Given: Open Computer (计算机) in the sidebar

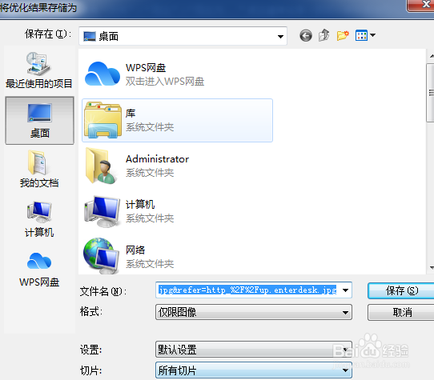Looking at the screenshot, I should pyautogui.click(x=39, y=219).
